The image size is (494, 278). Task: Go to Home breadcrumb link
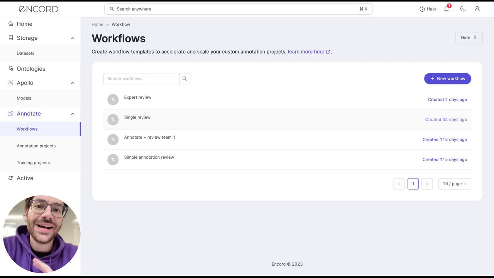tap(97, 24)
